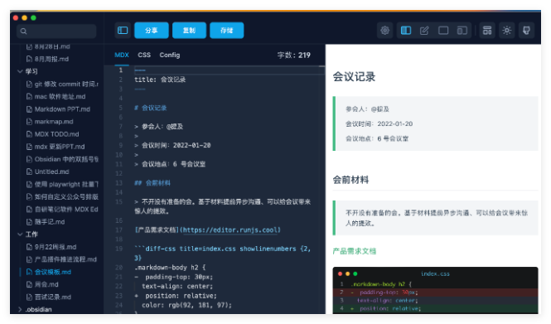This screenshot has height=324, width=551.
Task: Open 8月周报.md file
Action: [48, 59]
